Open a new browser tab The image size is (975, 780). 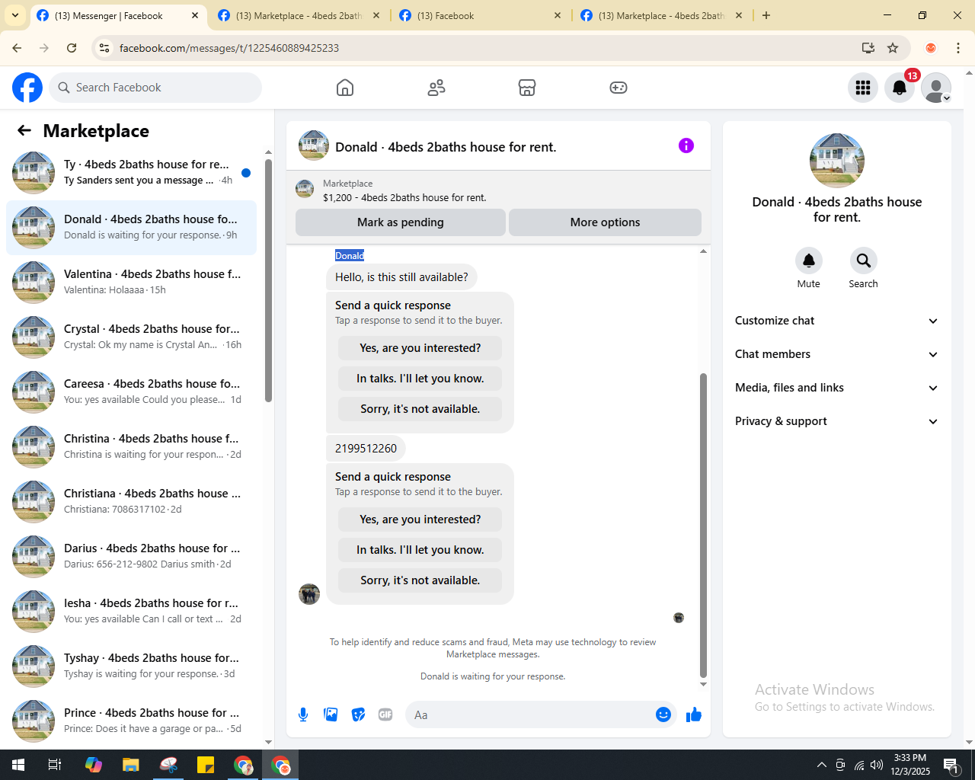click(766, 15)
